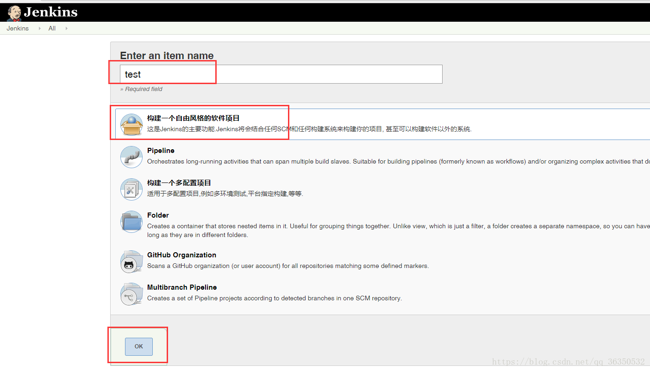
Task: Click the Enter an item name heading
Action: pyautogui.click(x=167, y=56)
